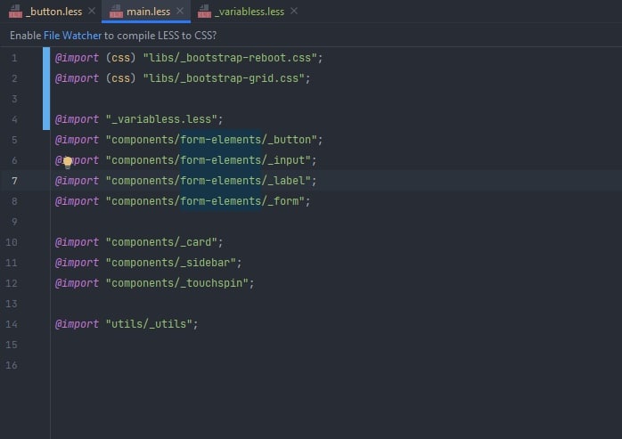Image resolution: width=622 pixels, height=439 pixels.
Task: Click the @import keyword on line 12
Action: pos(77,283)
